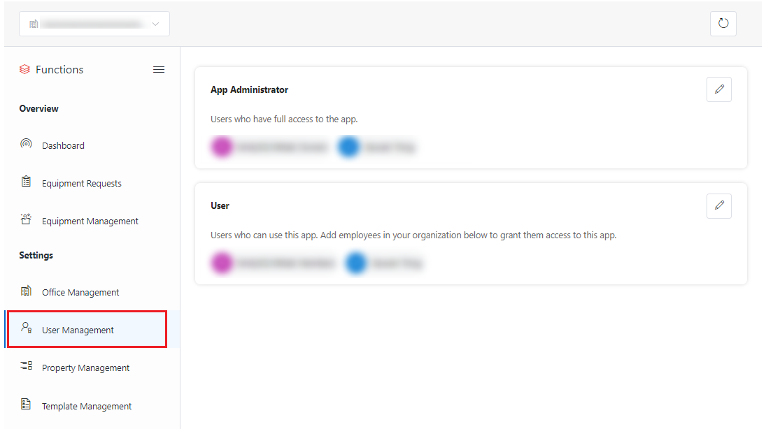Refresh the page with the reload icon
The image size is (766, 429).
tap(723, 23)
